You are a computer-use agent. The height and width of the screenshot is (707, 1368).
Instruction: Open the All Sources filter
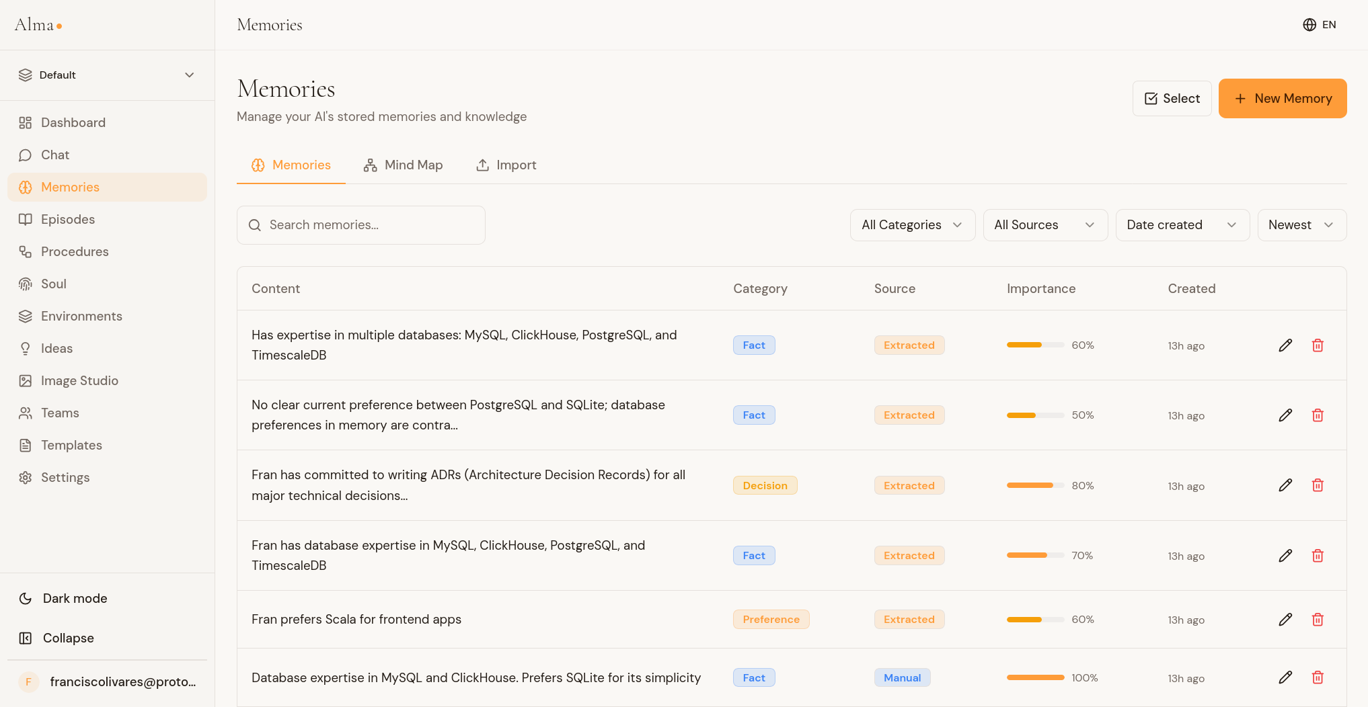(1045, 225)
